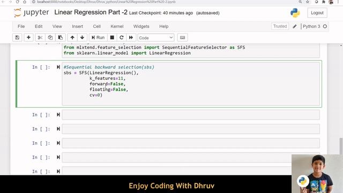This screenshot has width=343, height=193.
Task: Open the browser profile avatar
Action: pos(331,2)
